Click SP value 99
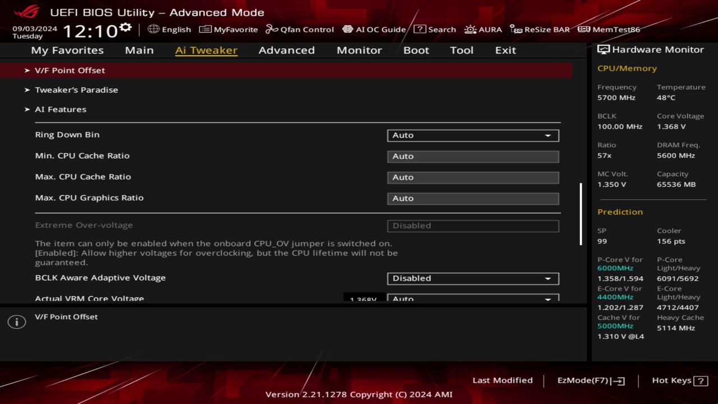718x404 pixels. coord(602,241)
